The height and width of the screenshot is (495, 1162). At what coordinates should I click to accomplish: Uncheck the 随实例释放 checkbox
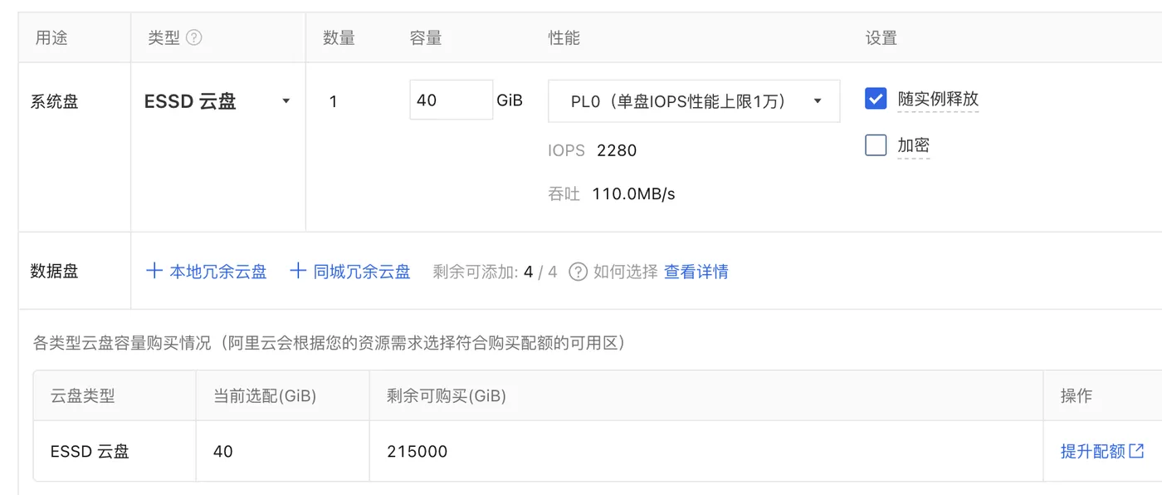click(876, 99)
